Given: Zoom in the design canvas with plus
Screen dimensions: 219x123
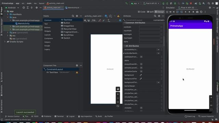Looking at the screenshot, I should [118, 94].
